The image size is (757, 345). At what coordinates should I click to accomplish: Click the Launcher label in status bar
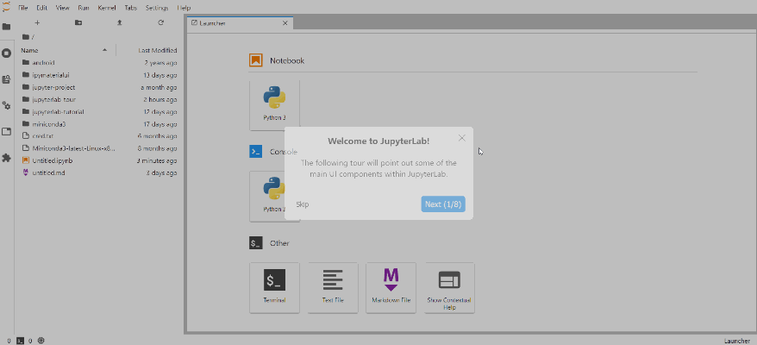(x=738, y=341)
